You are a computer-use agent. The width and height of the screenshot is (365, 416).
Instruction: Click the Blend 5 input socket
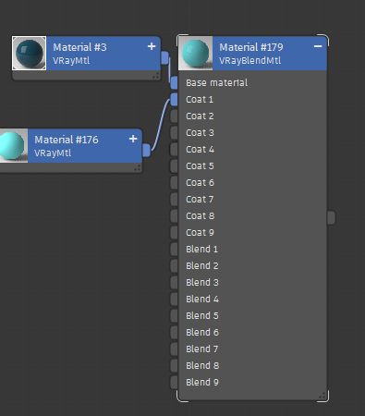[x=174, y=316]
